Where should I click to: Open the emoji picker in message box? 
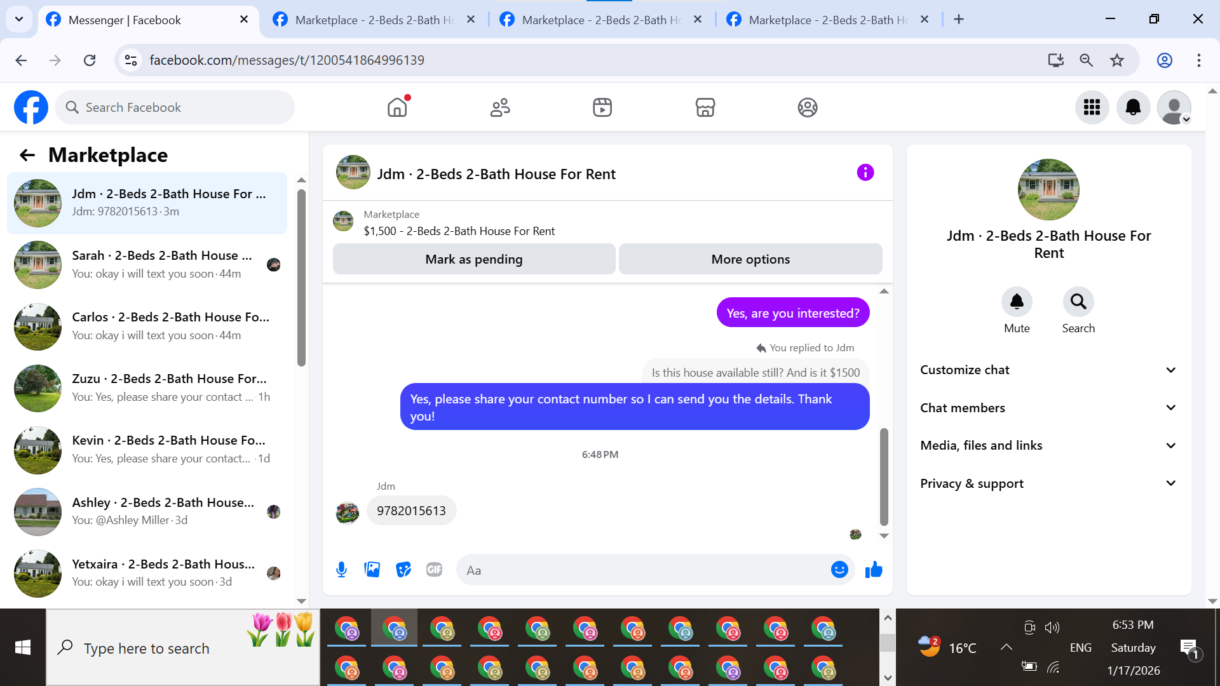[x=839, y=570]
